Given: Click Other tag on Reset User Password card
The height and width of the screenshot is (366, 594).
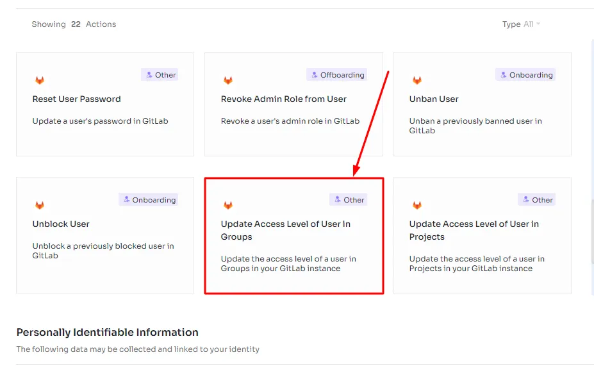Looking at the screenshot, I should (160, 74).
